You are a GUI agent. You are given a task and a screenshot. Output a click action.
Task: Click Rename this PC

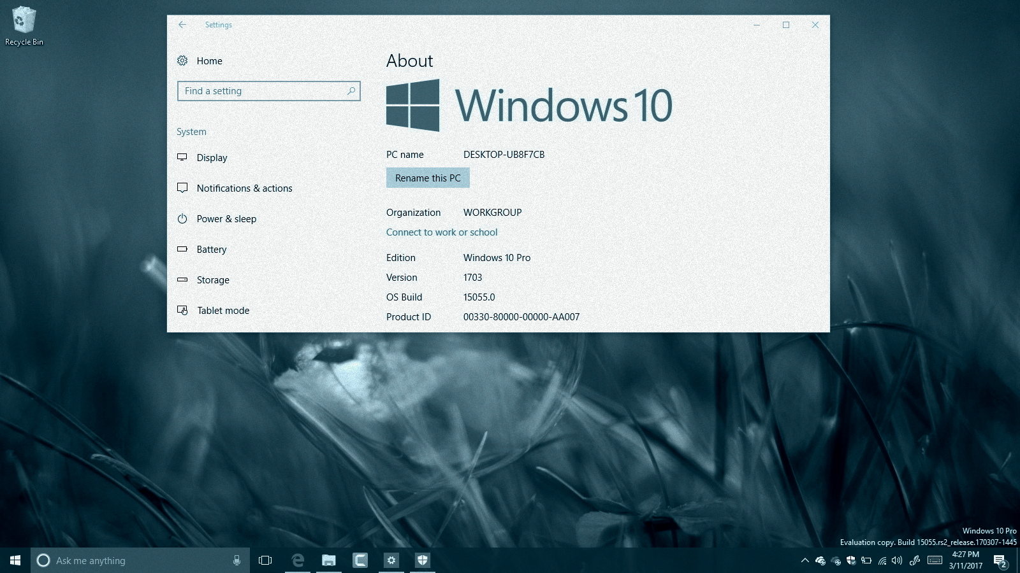tap(428, 178)
